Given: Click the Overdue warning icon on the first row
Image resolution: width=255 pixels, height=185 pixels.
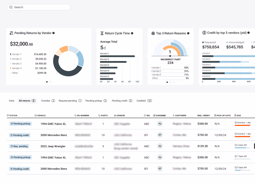Looking at the screenshot, I should click(236, 122).
